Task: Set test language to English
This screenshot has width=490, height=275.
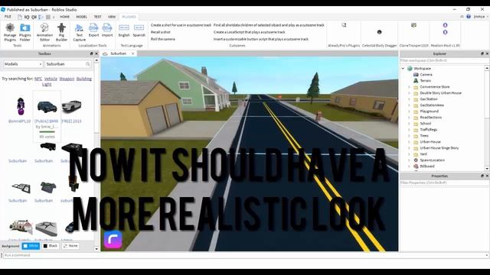Action: [x=124, y=31]
